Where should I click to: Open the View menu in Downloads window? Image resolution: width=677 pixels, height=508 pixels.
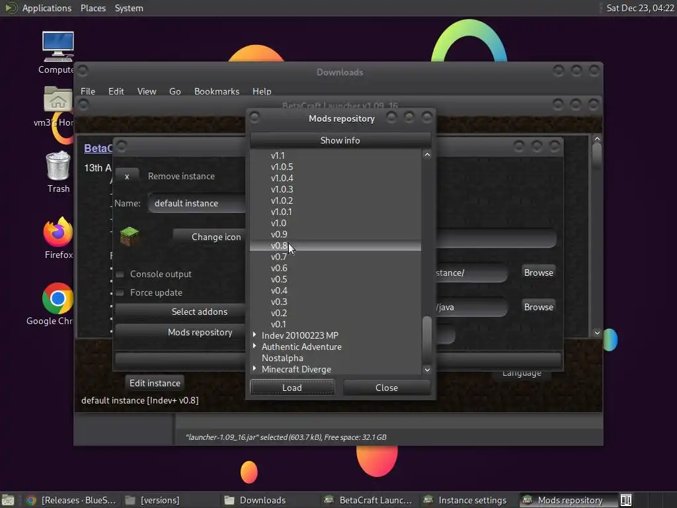click(x=147, y=91)
